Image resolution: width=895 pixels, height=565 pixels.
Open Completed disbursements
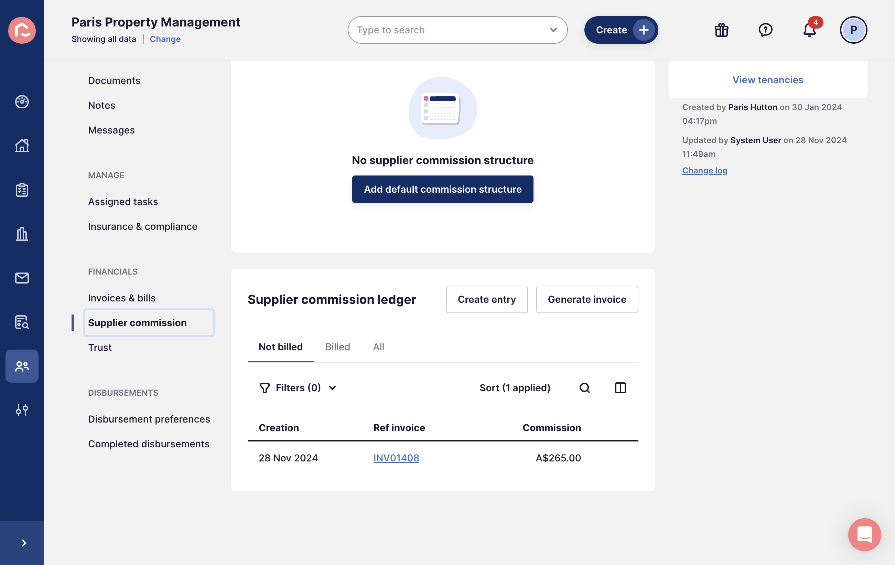(x=149, y=444)
